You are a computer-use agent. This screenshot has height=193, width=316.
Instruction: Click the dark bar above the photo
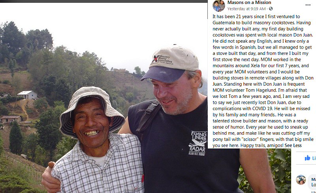coord(103,1)
